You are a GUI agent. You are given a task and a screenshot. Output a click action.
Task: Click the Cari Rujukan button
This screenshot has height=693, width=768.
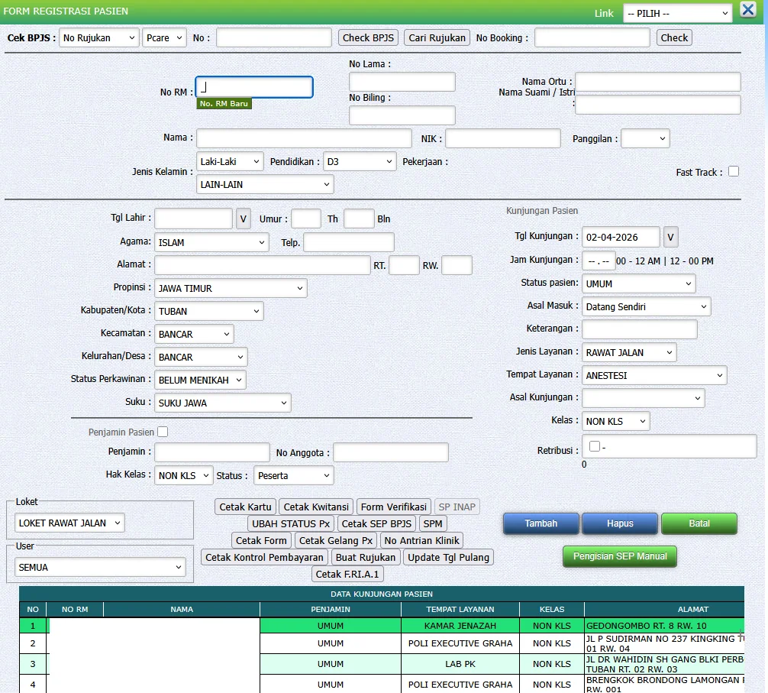[x=437, y=37]
